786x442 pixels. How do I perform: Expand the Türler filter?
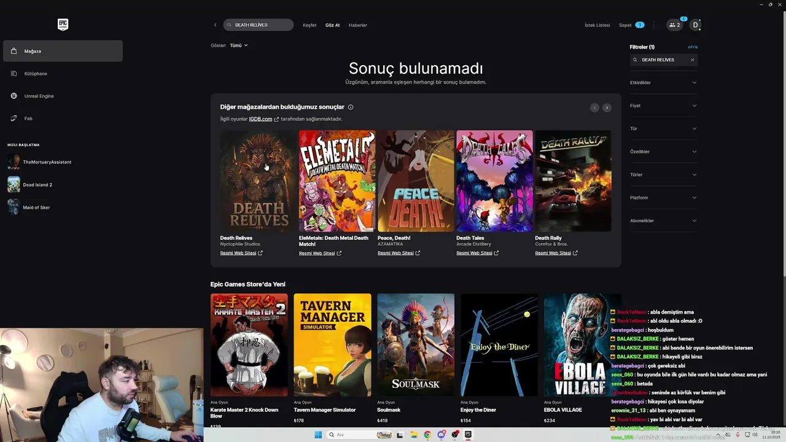click(x=663, y=174)
